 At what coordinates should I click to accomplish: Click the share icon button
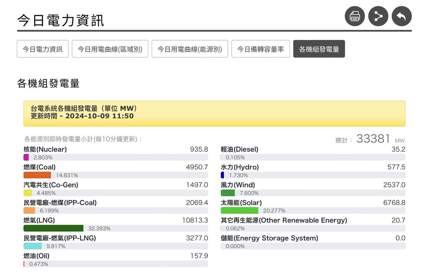tap(378, 17)
